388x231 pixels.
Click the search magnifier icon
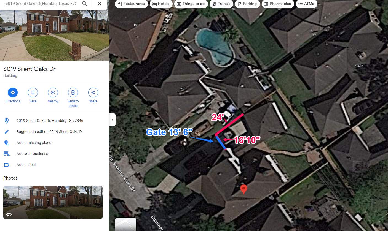click(85, 4)
